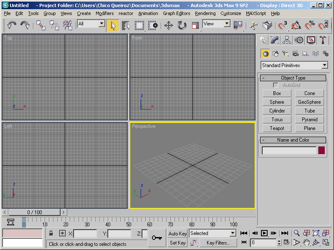The image size is (334, 250).
Task: Toggle Window/Crossing selection mode
Action: pyautogui.click(x=153, y=26)
